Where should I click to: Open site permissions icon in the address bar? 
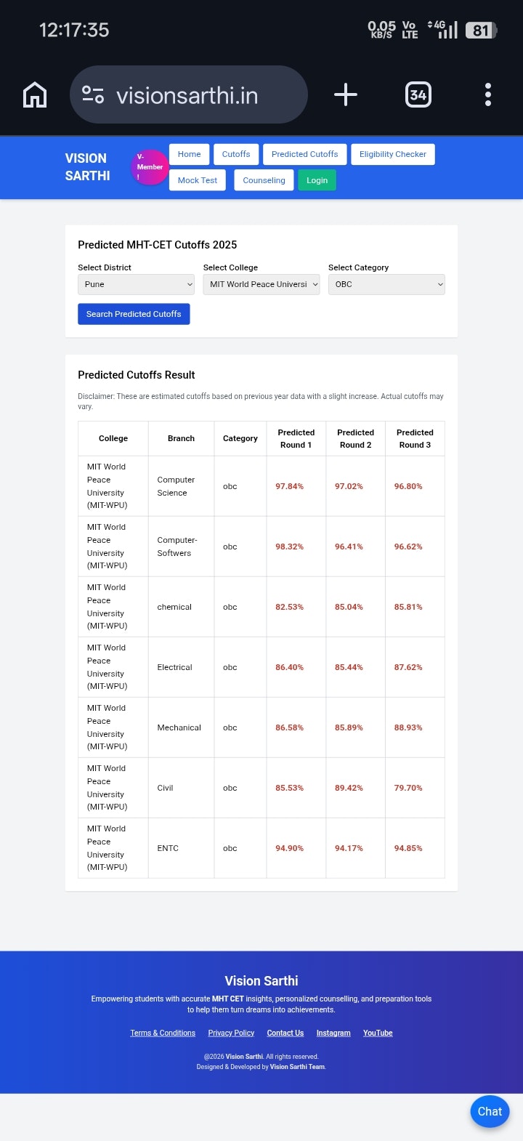tap(94, 94)
